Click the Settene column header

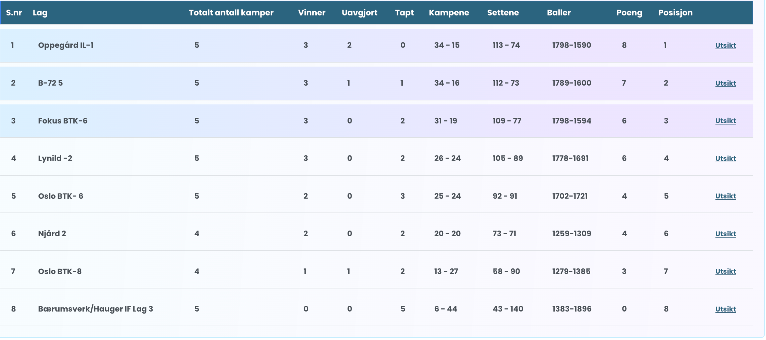(x=503, y=13)
